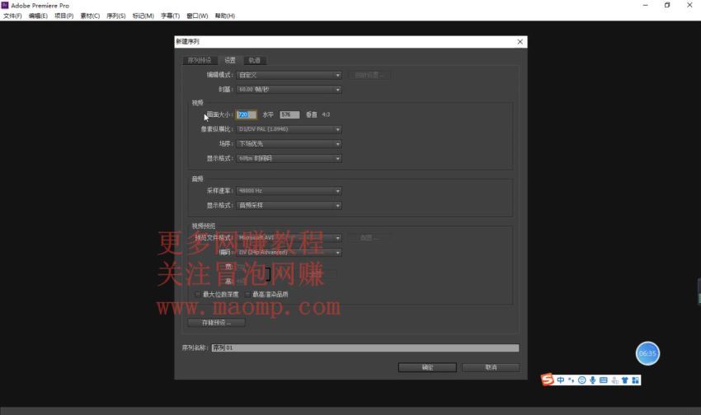This screenshot has height=415, width=701.
Task: Click the vertical frame size field 576
Action: [x=289, y=114]
